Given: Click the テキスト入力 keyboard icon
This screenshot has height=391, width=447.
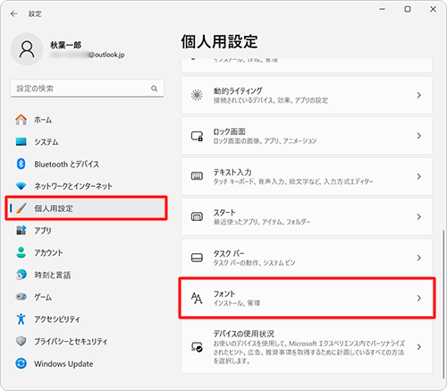Looking at the screenshot, I should [x=197, y=176].
